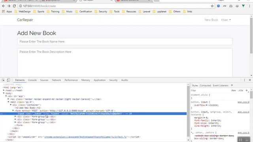
Task: Switch to the Network tab
Action: pos(56,80)
